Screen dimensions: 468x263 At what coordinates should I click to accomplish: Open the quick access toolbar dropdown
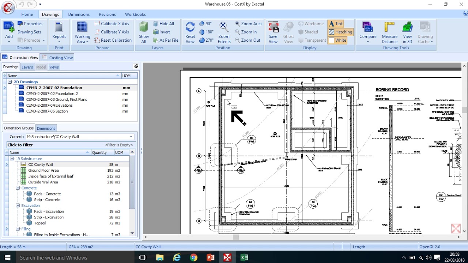click(40, 4)
